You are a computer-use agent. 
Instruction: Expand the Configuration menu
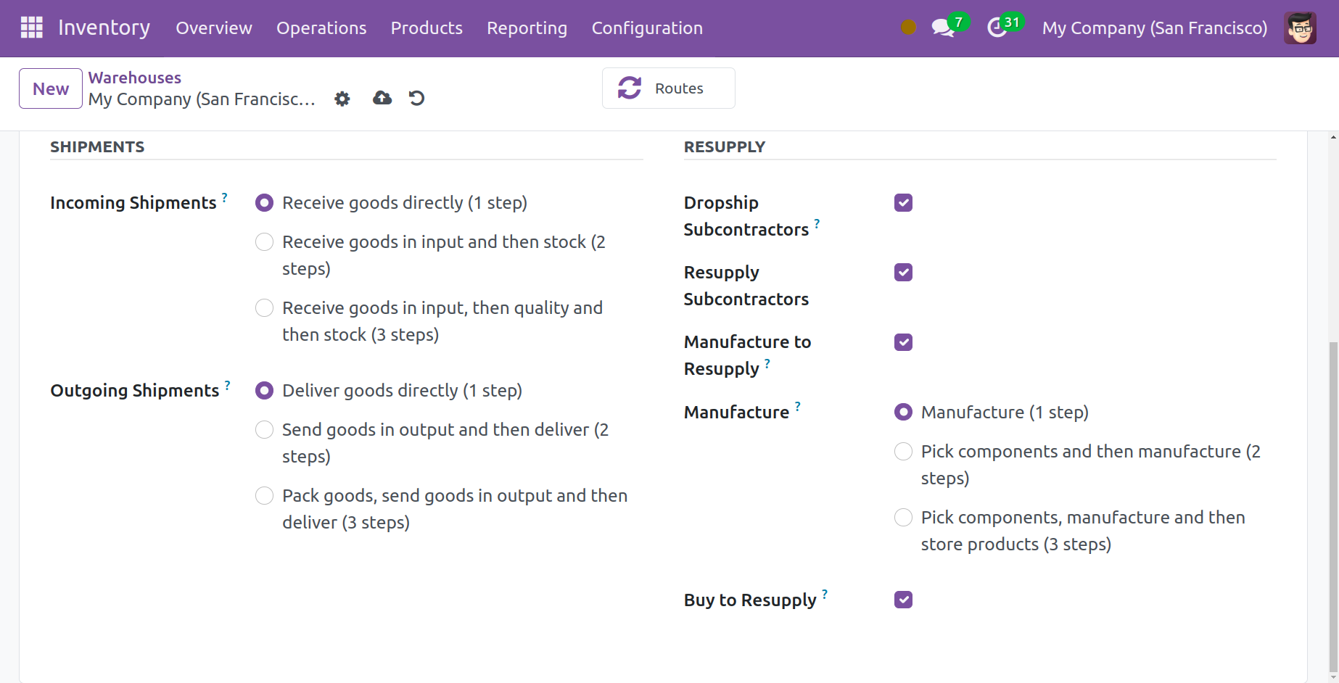click(647, 28)
